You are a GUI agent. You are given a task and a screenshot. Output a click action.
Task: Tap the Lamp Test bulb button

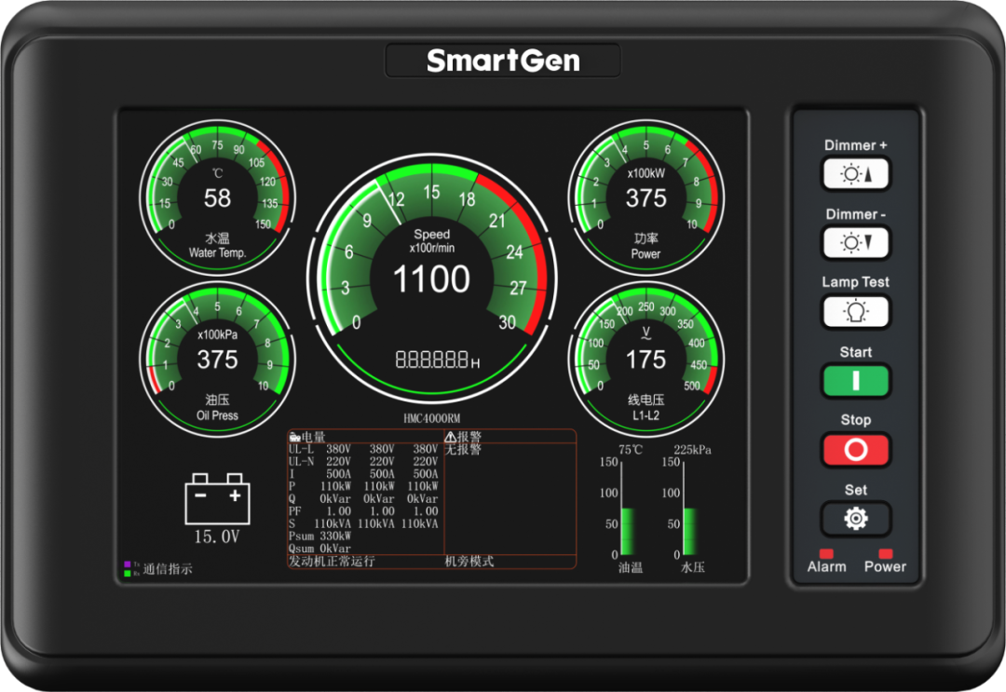coord(856,312)
